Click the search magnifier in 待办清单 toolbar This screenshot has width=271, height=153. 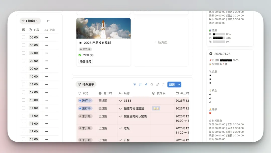(152, 85)
